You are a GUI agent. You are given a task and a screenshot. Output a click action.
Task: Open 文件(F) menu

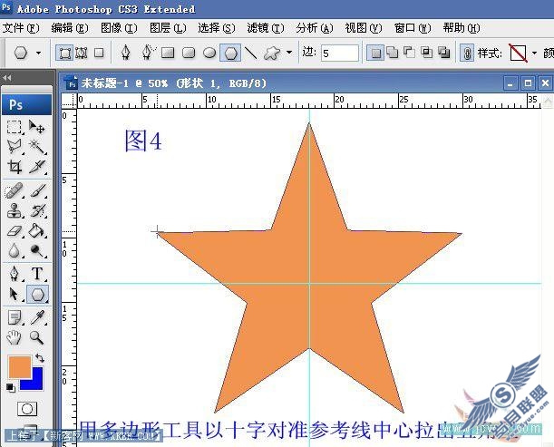(x=21, y=28)
